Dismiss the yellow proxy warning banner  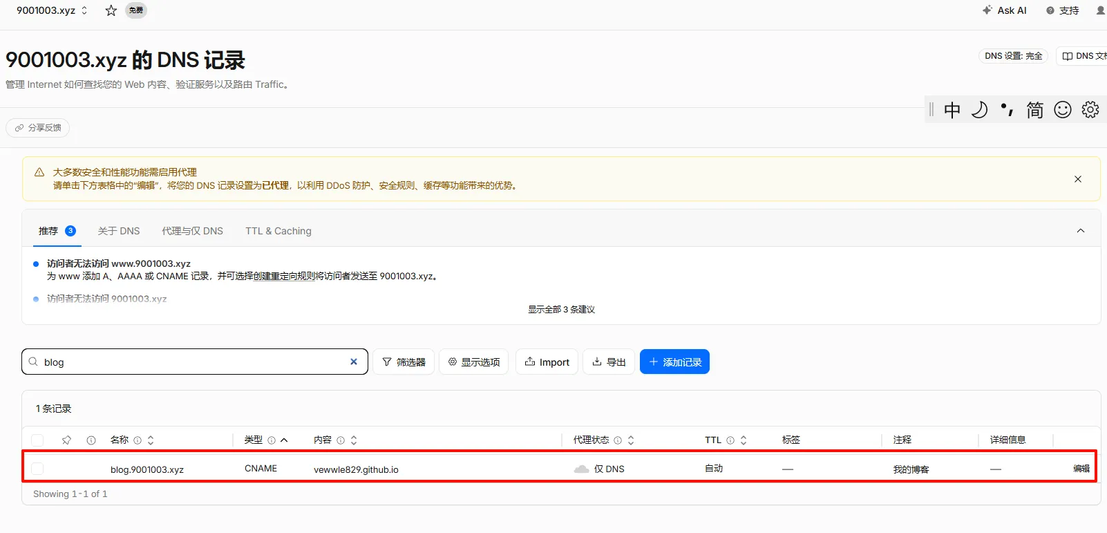point(1078,179)
